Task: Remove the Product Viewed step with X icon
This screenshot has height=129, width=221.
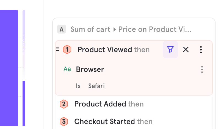Action: (186, 49)
